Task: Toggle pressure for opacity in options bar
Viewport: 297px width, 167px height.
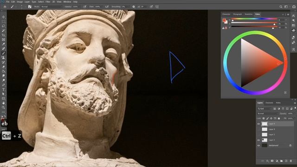Action: coord(84,7)
